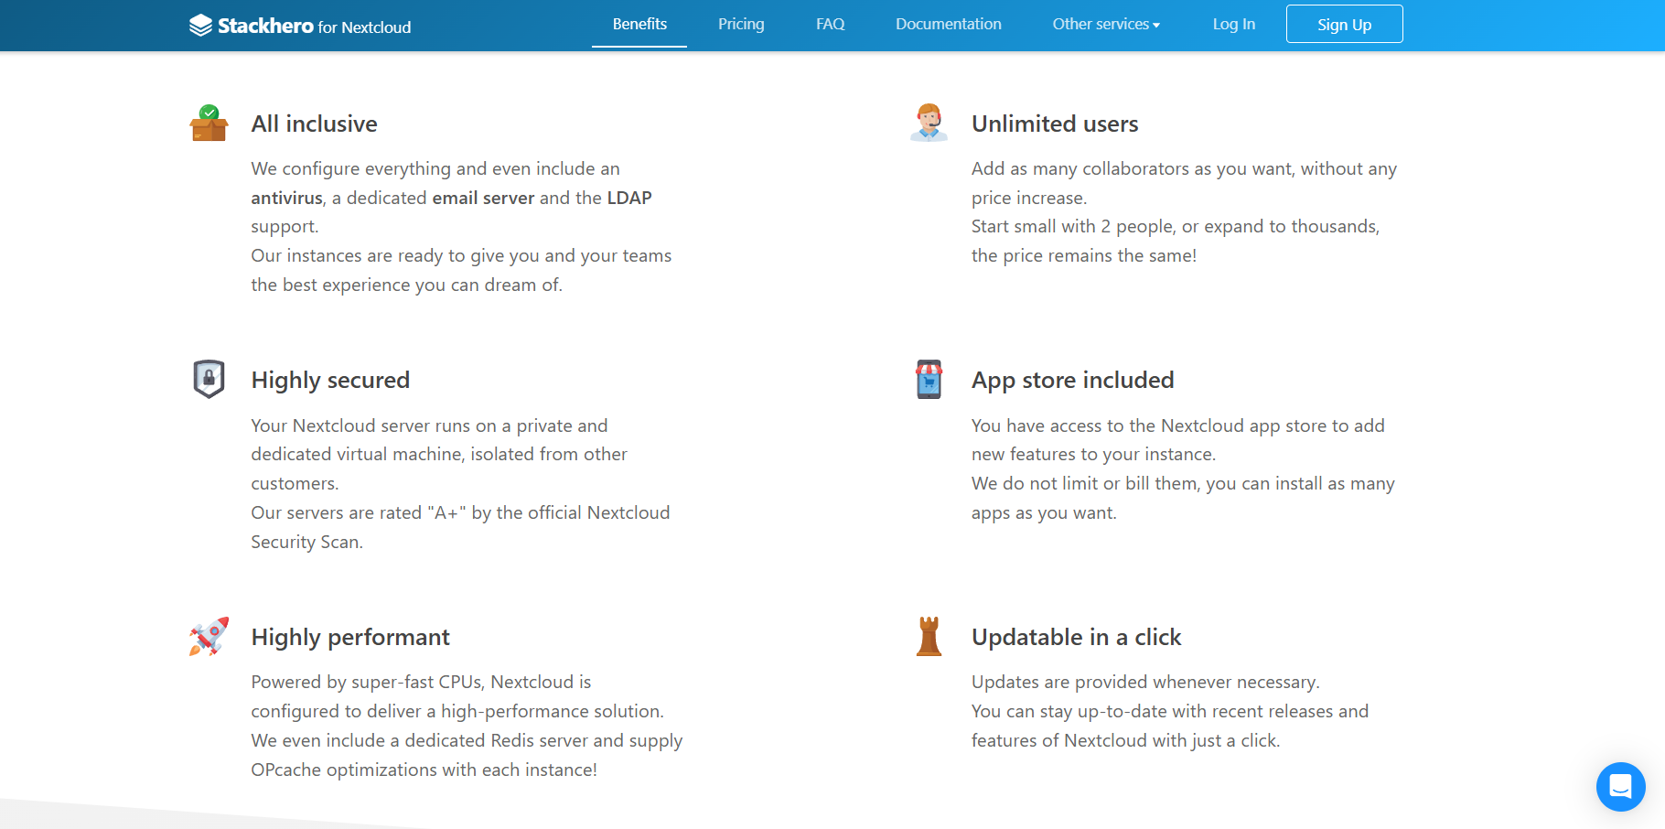Click the Highly secured heading
The width and height of the screenshot is (1665, 829).
click(x=330, y=380)
